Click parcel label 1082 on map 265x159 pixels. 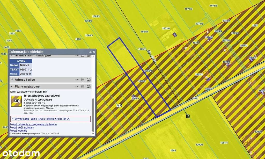click(x=255, y=25)
